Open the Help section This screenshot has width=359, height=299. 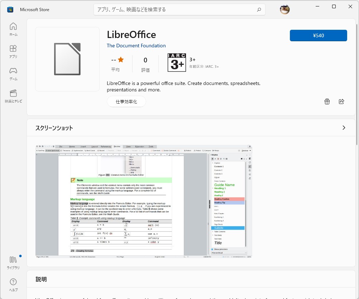(13, 285)
